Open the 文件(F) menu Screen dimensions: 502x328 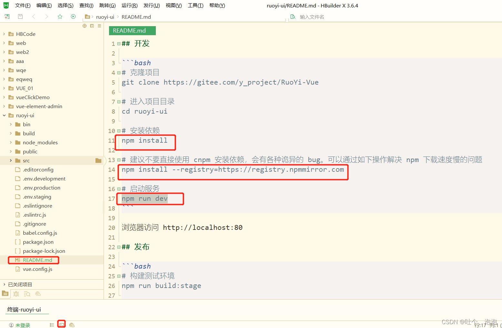pos(23,5)
